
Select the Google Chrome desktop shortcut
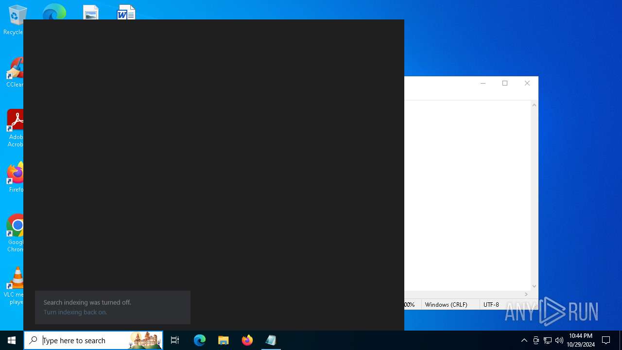coord(15,233)
